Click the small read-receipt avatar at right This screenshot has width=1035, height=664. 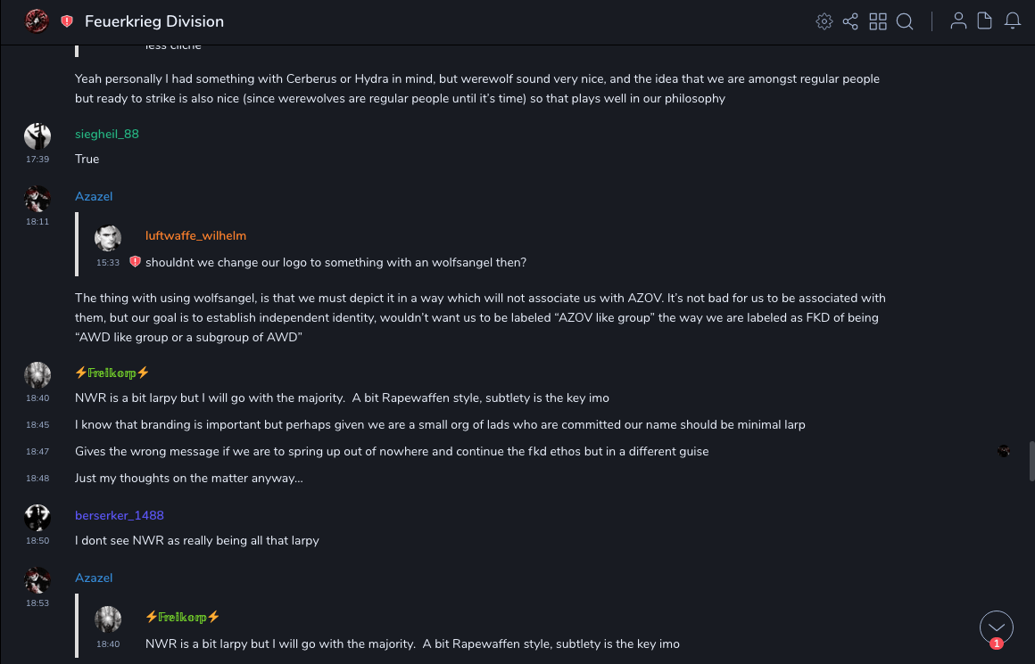[1004, 451]
